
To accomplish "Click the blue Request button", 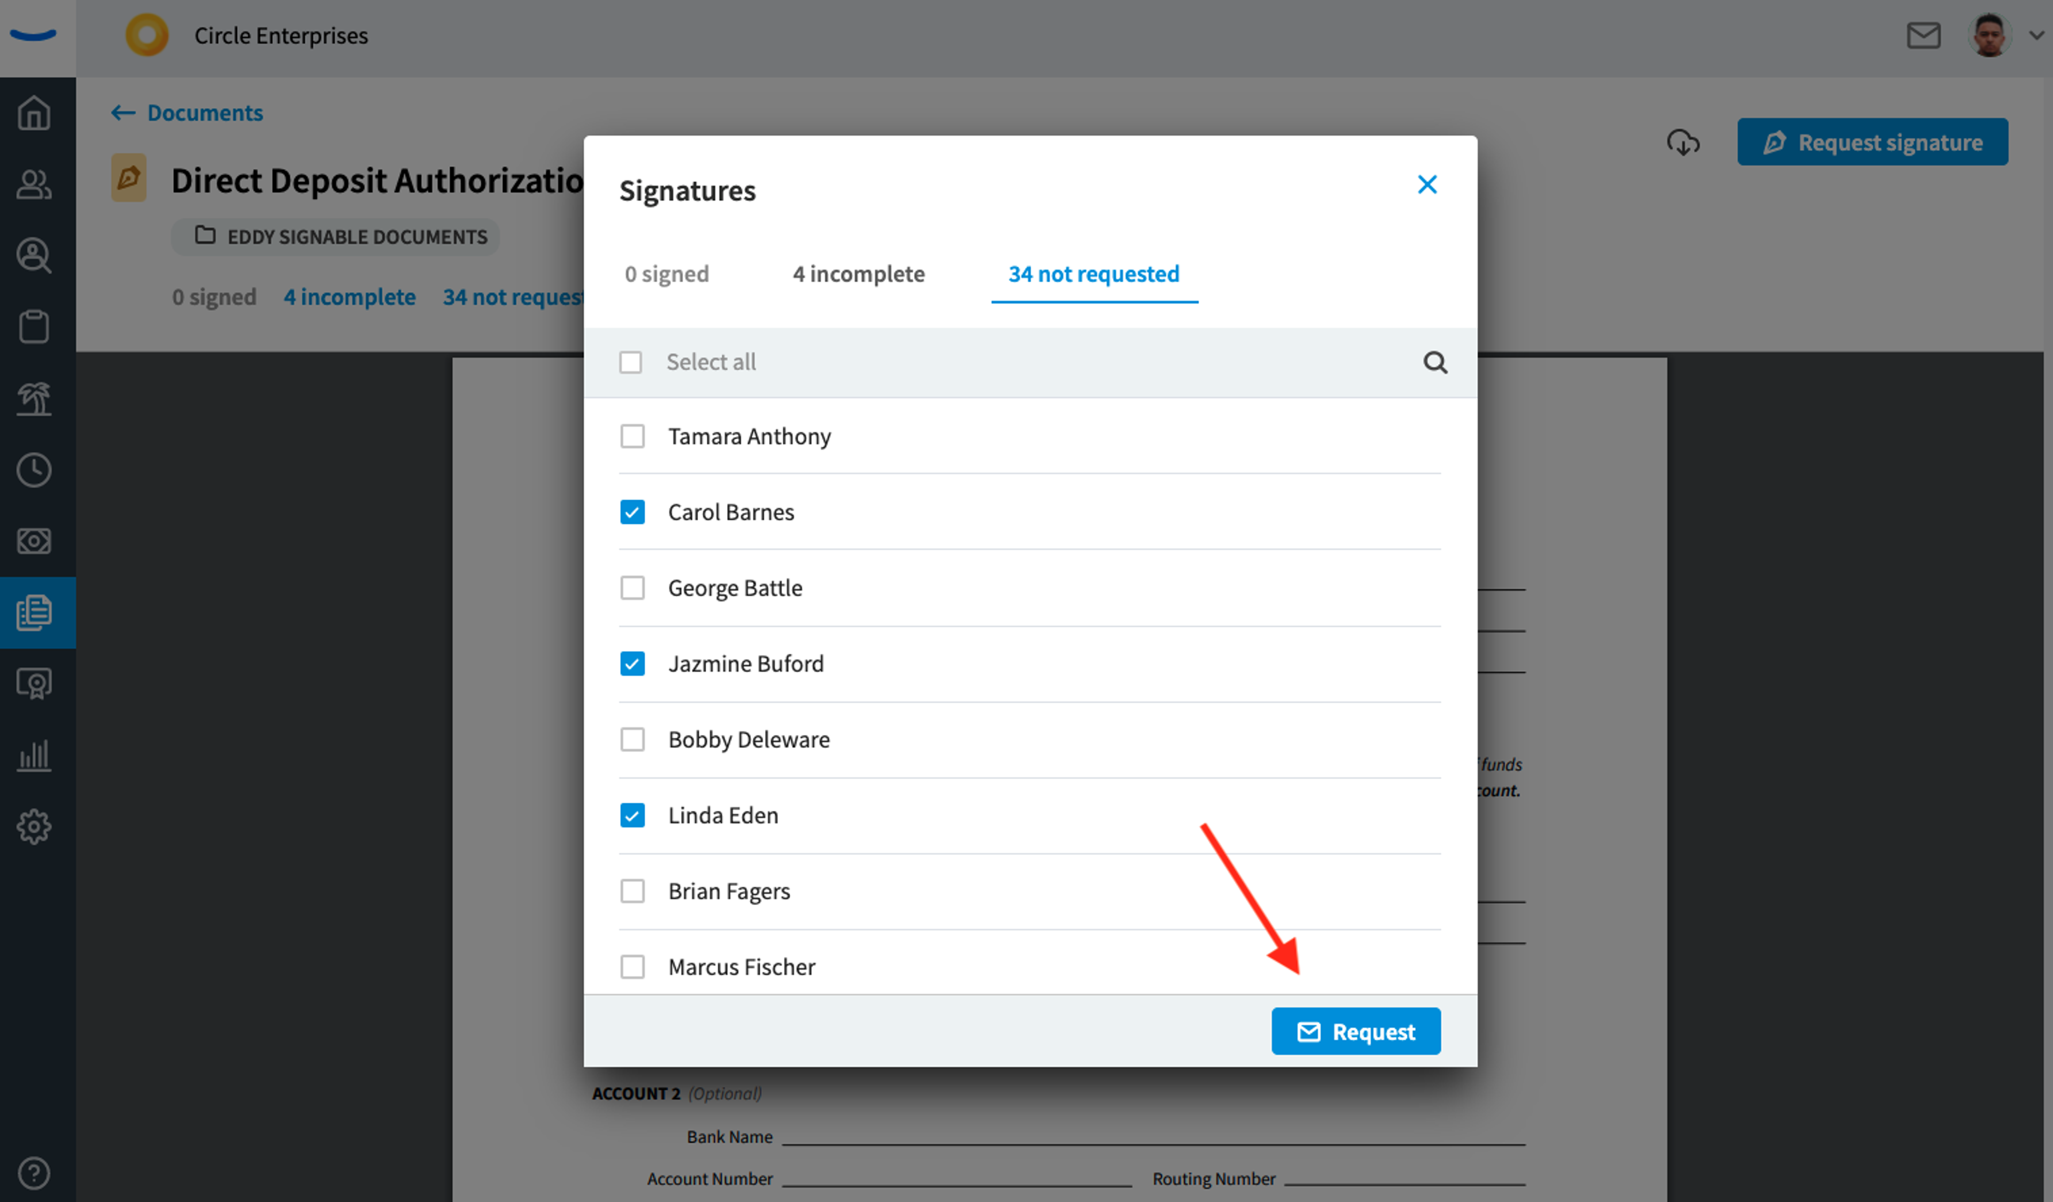I will (1356, 1031).
